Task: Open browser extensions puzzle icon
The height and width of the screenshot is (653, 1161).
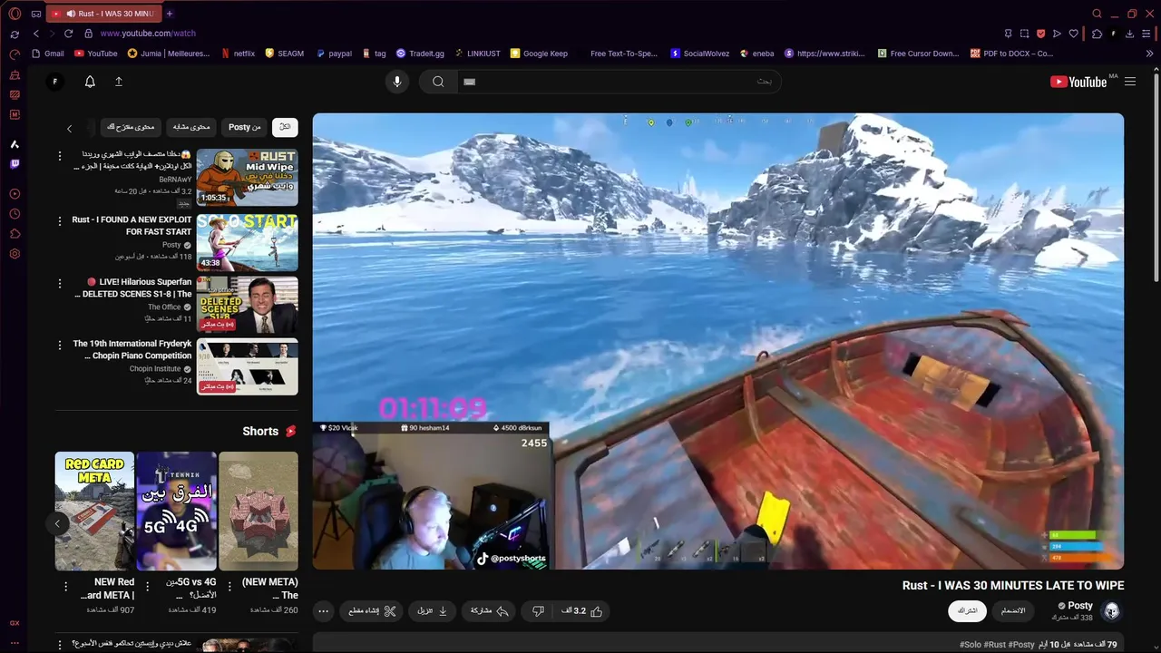Action: pos(1097,34)
